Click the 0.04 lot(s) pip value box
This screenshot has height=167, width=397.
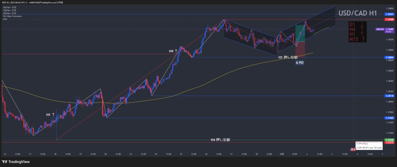(x=369, y=146)
